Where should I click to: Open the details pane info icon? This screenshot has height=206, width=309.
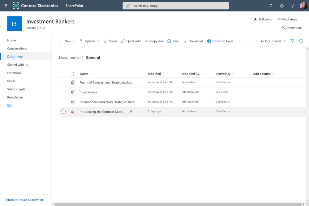pos(301,41)
